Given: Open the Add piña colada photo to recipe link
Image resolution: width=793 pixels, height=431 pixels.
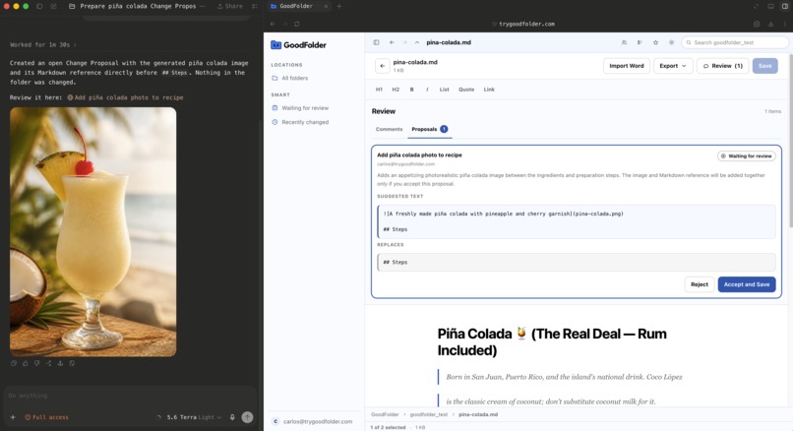Looking at the screenshot, I should (125, 97).
